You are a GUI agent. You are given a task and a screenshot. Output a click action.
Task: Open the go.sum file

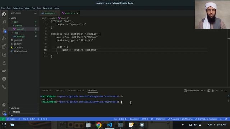(23, 44)
